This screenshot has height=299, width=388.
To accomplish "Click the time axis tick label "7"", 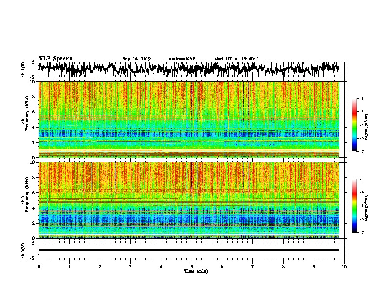I will coord(253,267).
